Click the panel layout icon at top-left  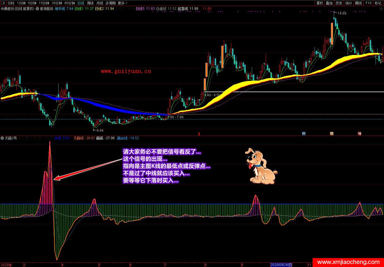click(4, 3)
